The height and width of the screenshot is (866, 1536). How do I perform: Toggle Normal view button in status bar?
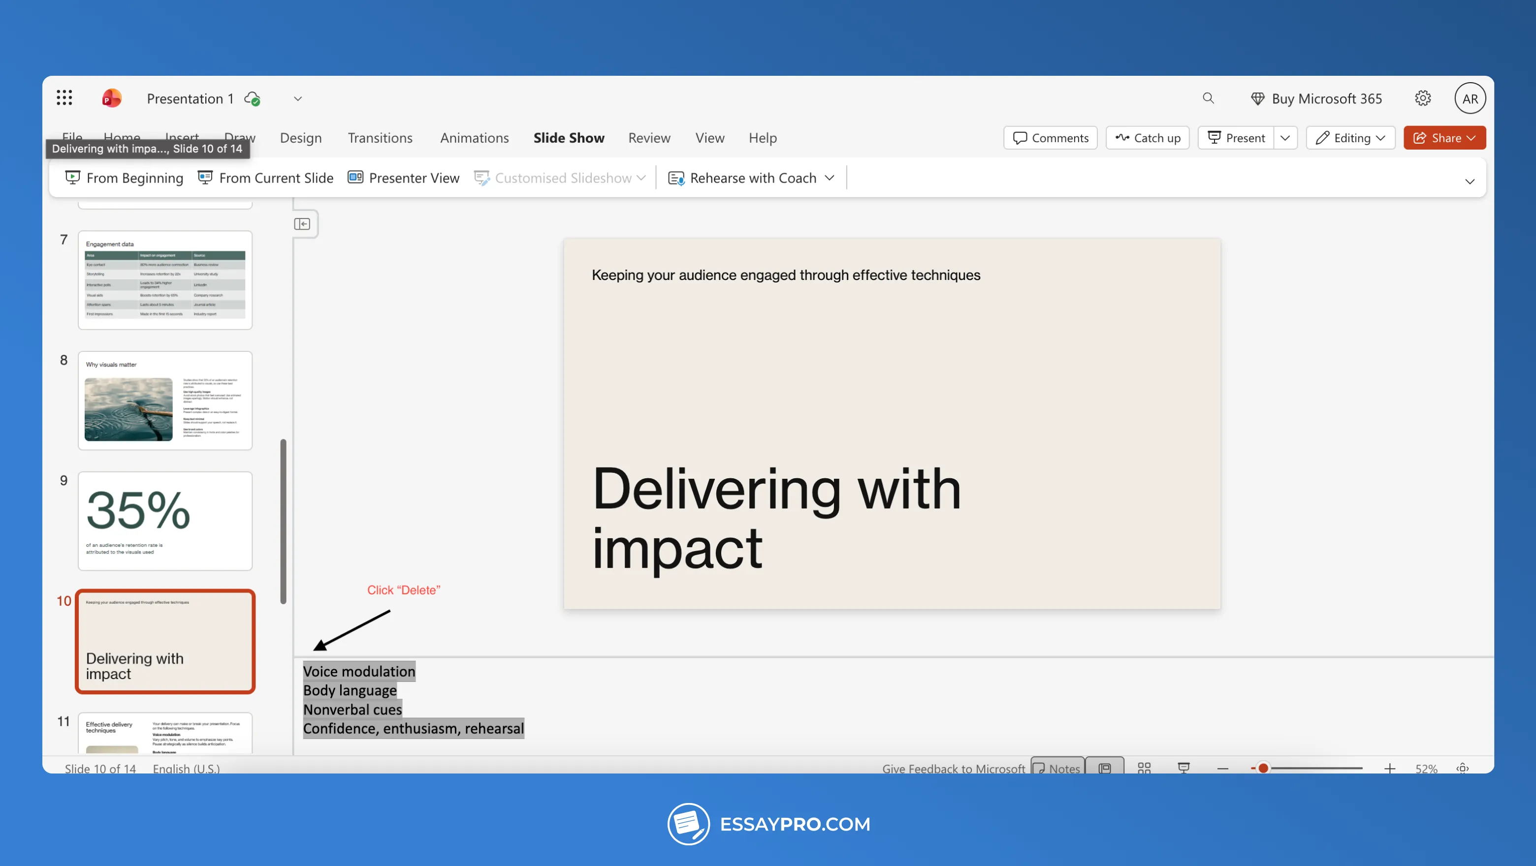(x=1104, y=768)
